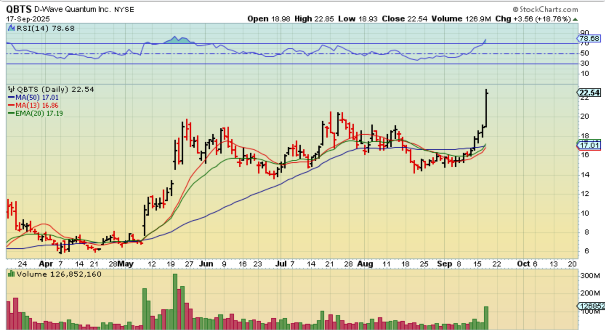Click the "MA(50) 17.01" legend text
Viewport: 605px width, 330px height.
pos(37,98)
